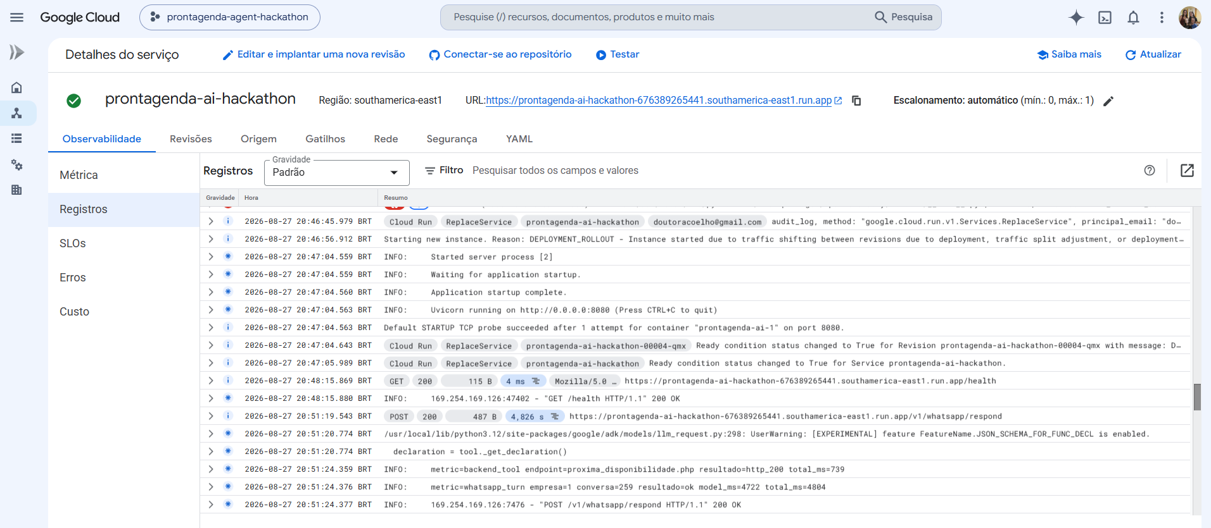Edit autoscaling with the pencil icon

pyautogui.click(x=1108, y=101)
